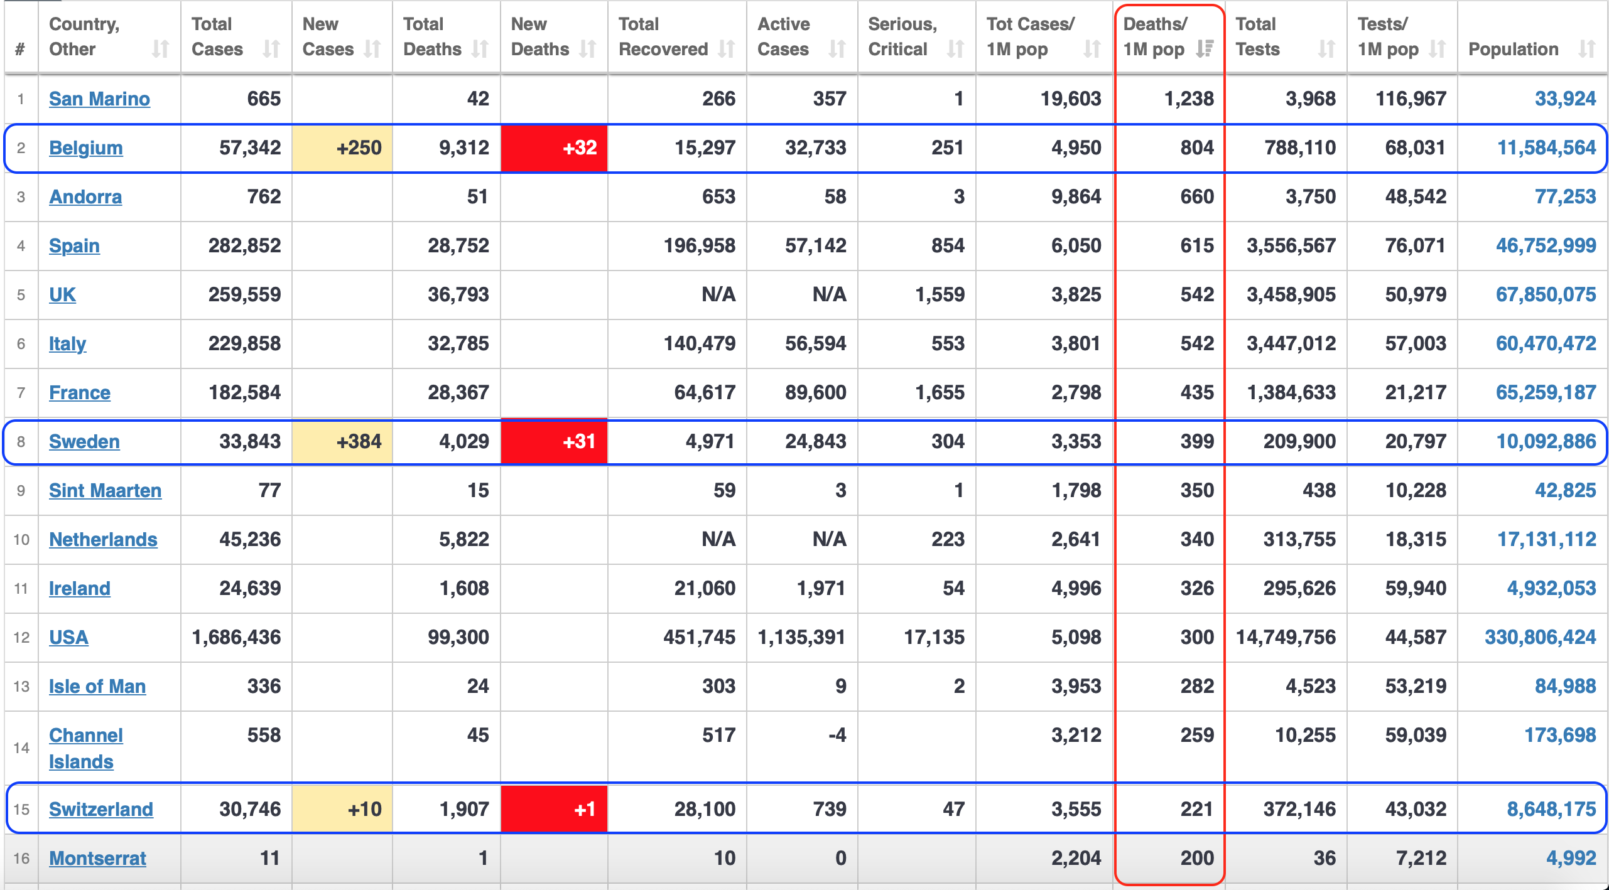Click Sweden population 10,092,886
Screen dimensions: 1609x890
pos(1546,441)
